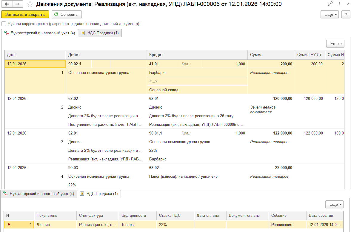Click the Обновить refresh button

click(67, 14)
